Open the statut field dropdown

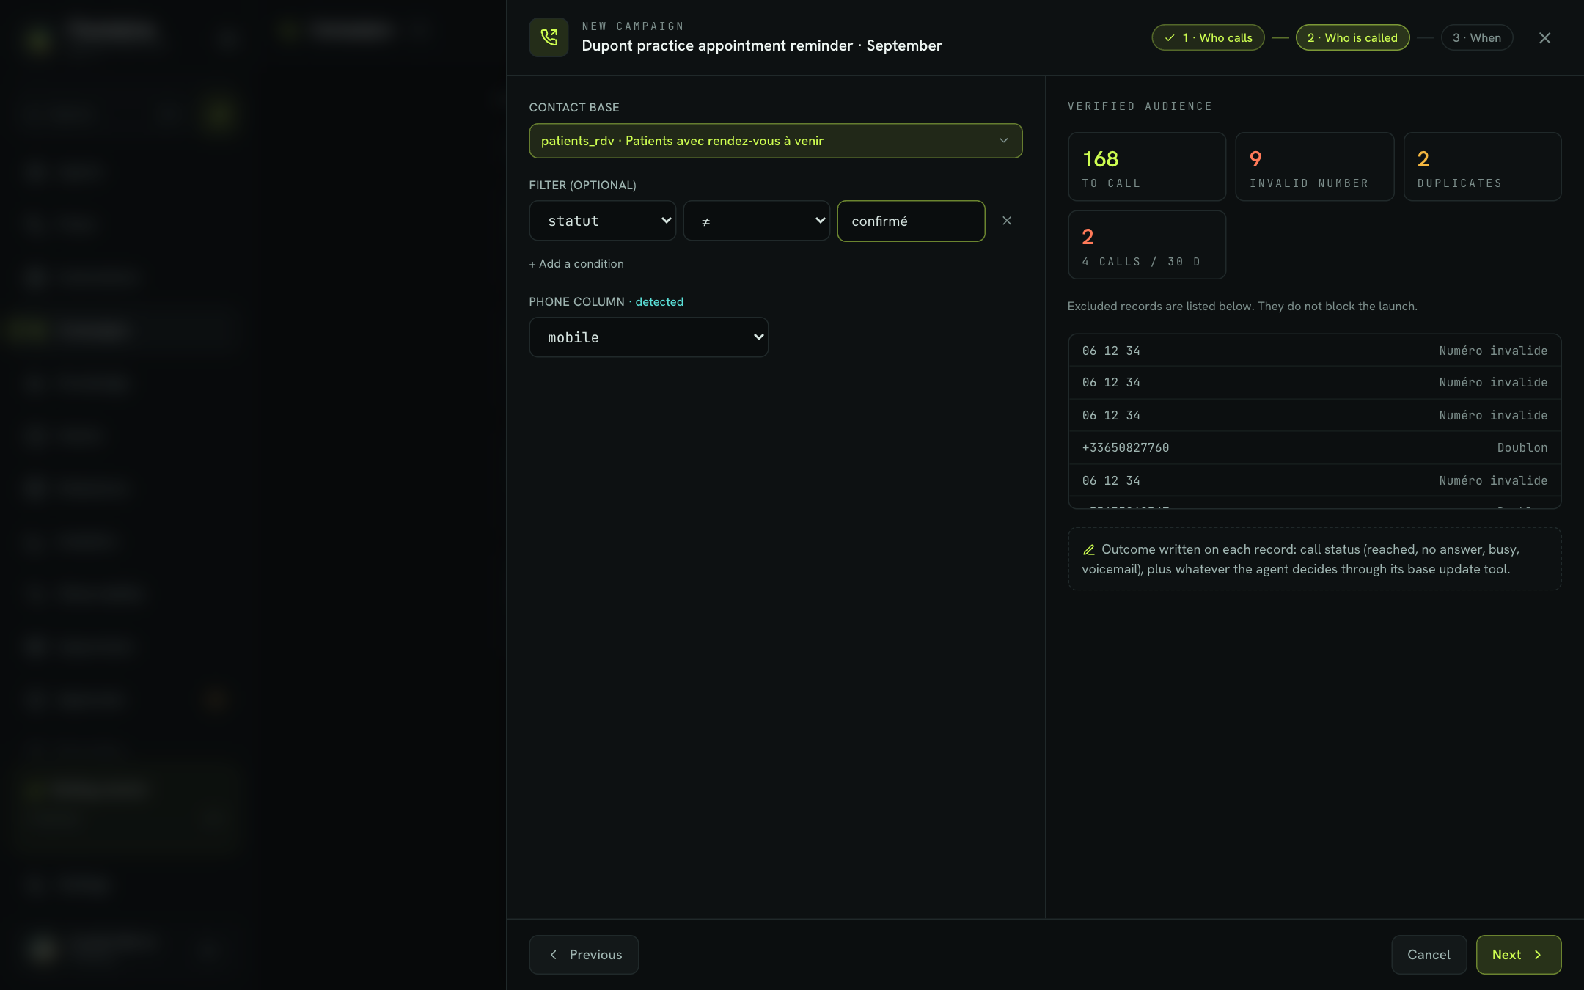pyautogui.click(x=602, y=221)
